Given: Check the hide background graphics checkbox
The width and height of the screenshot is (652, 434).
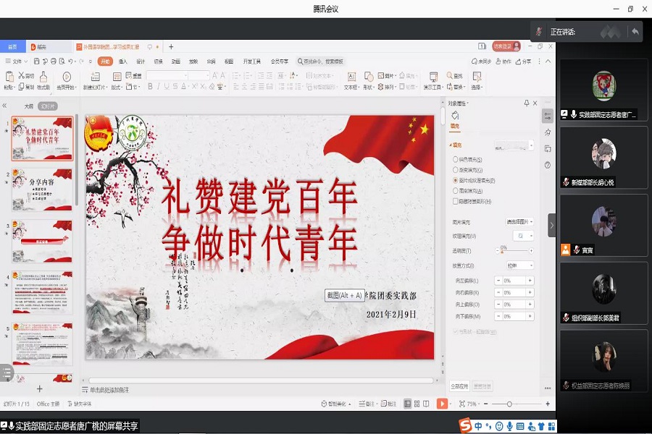Looking at the screenshot, I should pyautogui.click(x=455, y=201).
